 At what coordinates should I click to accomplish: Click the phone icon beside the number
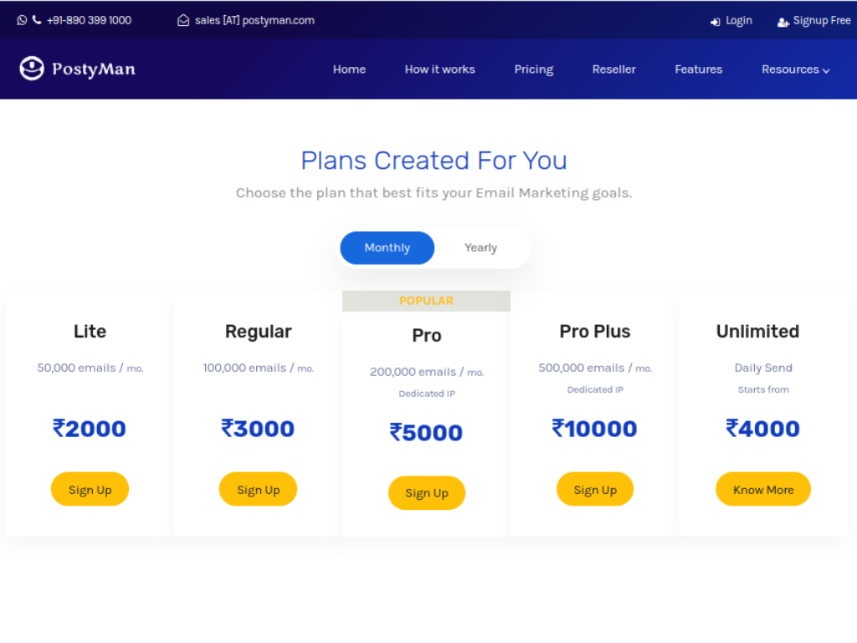click(37, 20)
